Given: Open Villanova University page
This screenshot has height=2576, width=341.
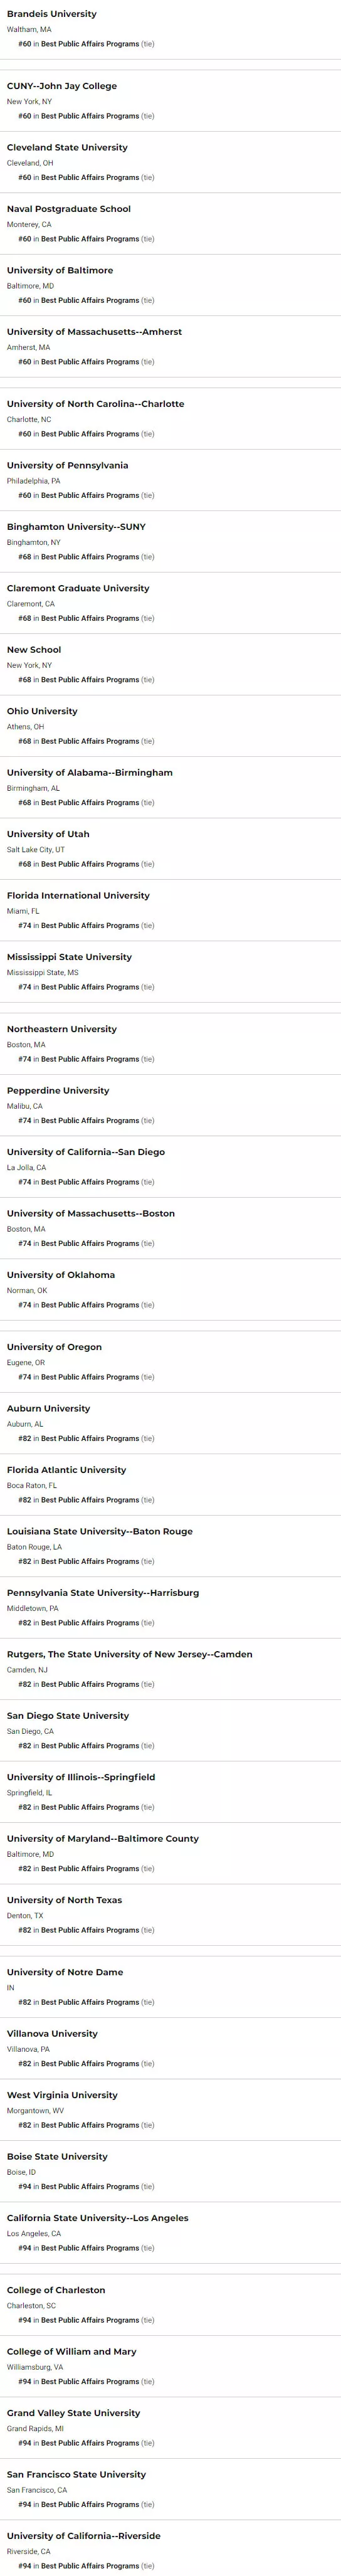Looking at the screenshot, I should (52, 2034).
